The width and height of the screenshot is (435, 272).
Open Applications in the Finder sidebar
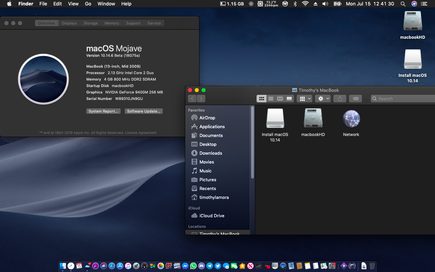(x=212, y=126)
